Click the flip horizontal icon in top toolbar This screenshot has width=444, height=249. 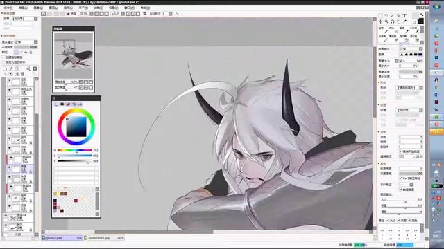tap(145, 14)
